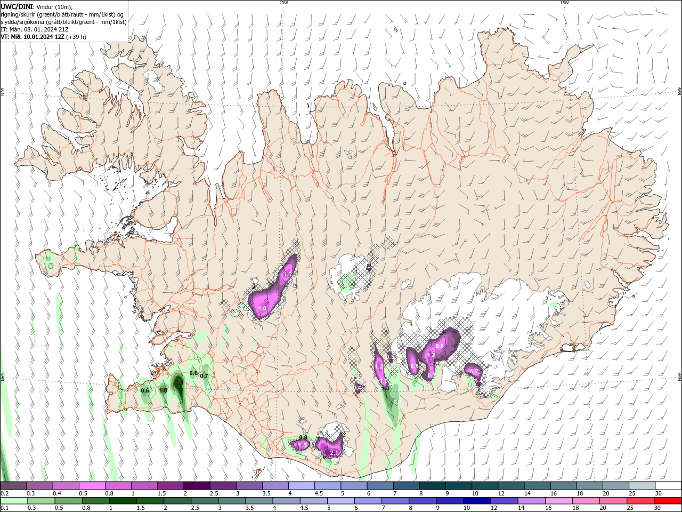Viewport: 682px width, 512px height.
Task: Click the 'rigning/skúrir' legend description line
Action: tap(63, 14)
